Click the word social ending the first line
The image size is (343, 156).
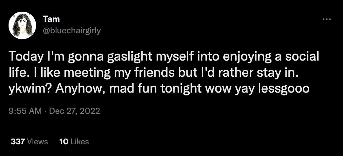[x=301, y=57]
